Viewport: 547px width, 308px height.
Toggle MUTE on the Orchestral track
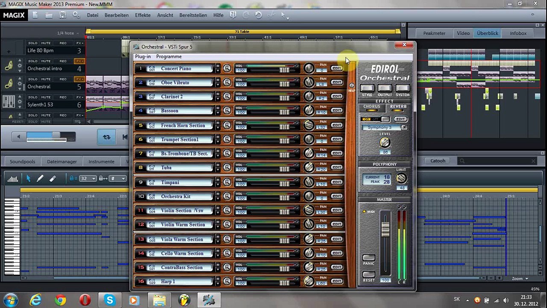(x=46, y=79)
